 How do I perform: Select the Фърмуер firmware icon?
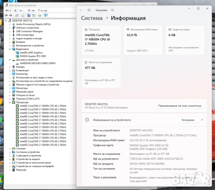[x=13, y=170]
